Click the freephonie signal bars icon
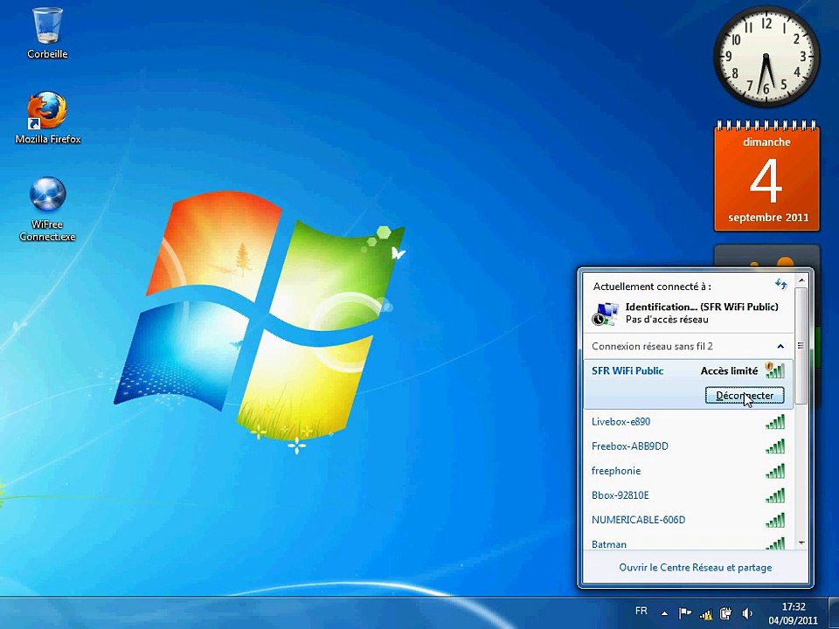Screen dimensions: 839x629 (x=775, y=471)
